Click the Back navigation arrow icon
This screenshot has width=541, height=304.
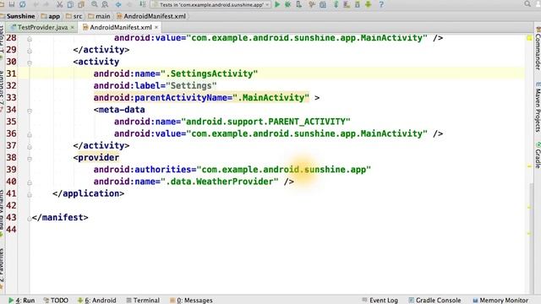point(118,4)
